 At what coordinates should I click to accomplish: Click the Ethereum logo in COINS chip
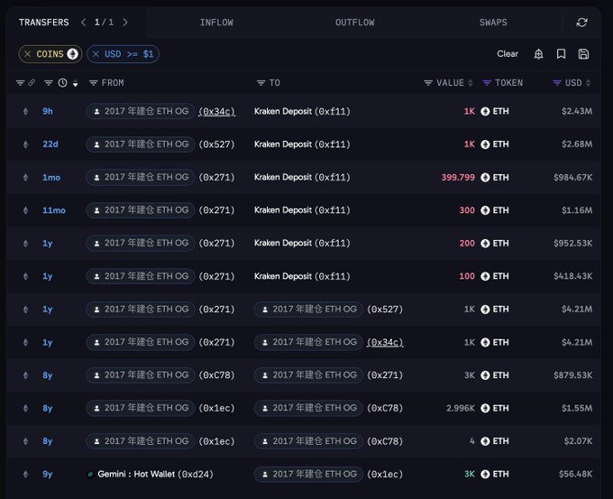(72, 54)
